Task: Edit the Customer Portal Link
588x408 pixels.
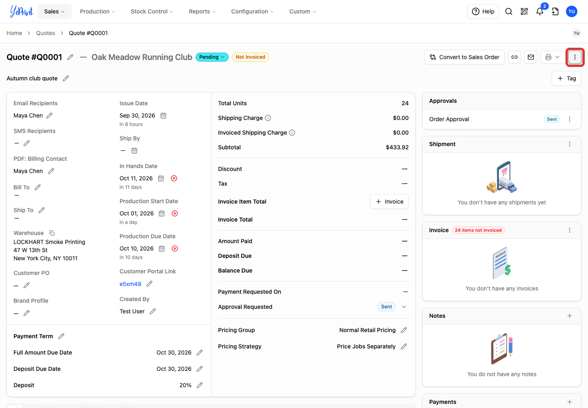Action: click(149, 284)
